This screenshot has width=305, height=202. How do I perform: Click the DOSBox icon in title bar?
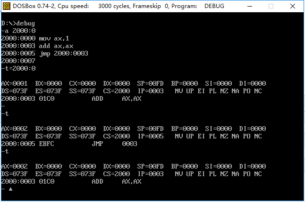point(7,6)
